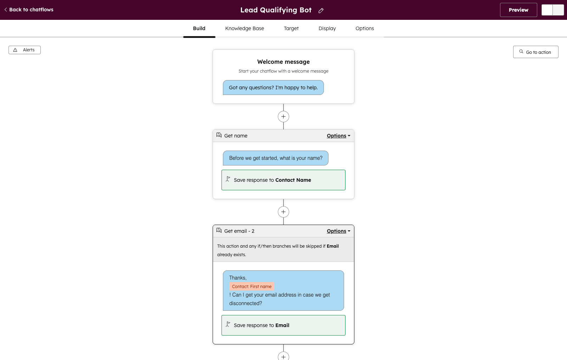Click the flag icon beside Save response to Email

coord(228,325)
